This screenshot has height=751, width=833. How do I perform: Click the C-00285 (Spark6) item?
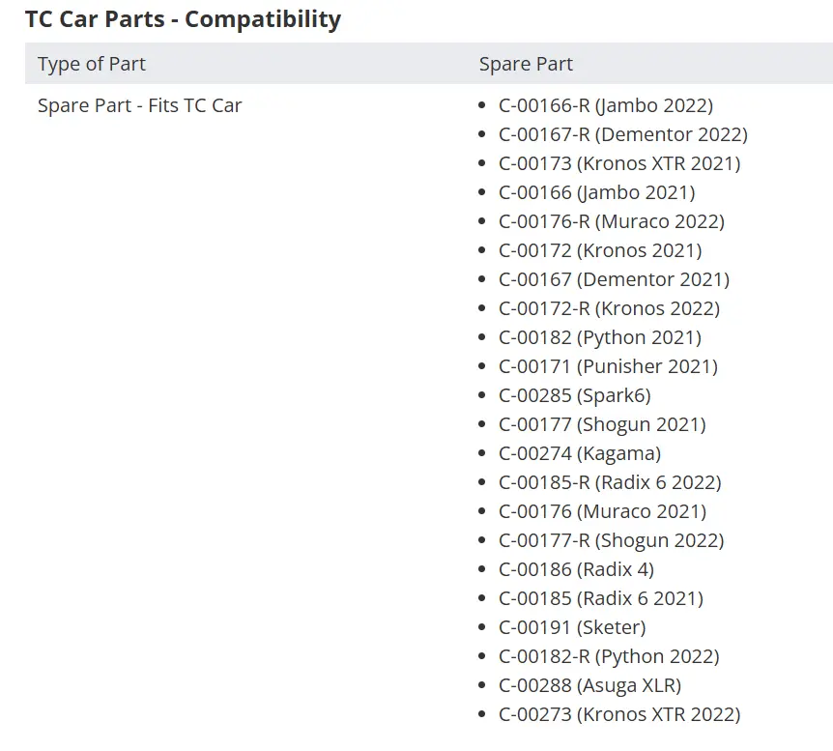tap(575, 395)
